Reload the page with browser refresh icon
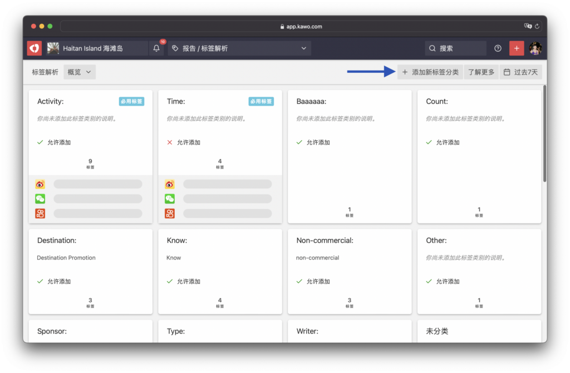 click(537, 26)
